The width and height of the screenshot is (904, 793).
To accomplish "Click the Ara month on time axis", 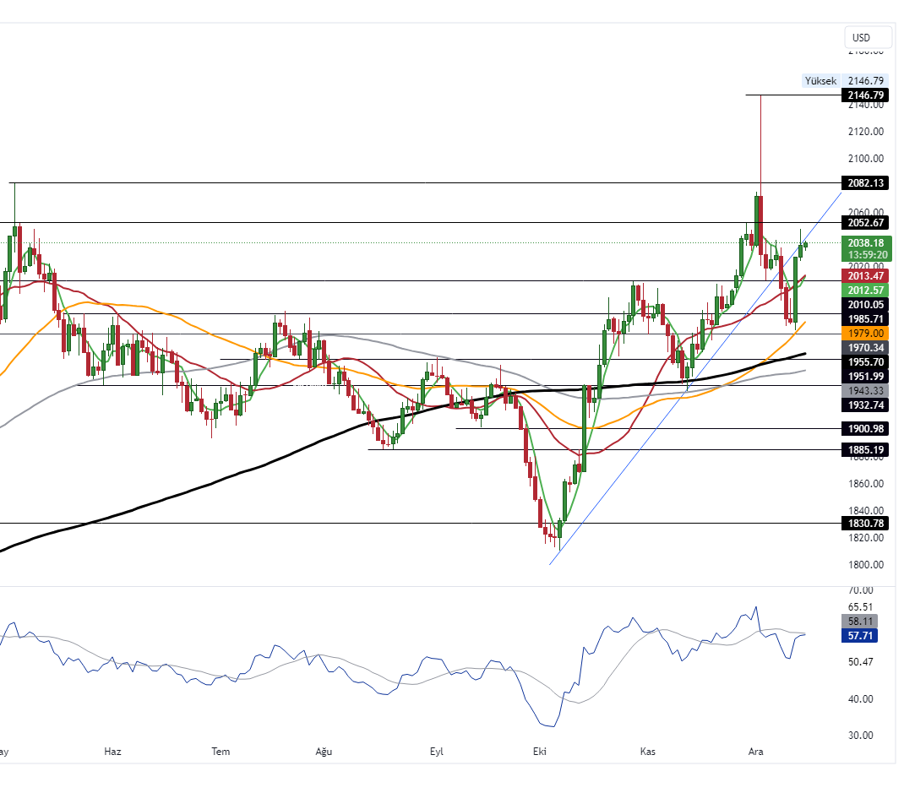I will click(x=755, y=752).
